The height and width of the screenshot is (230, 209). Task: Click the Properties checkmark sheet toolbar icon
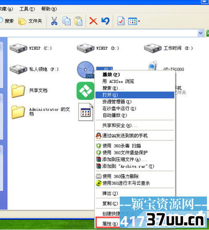[x=121, y=21]
